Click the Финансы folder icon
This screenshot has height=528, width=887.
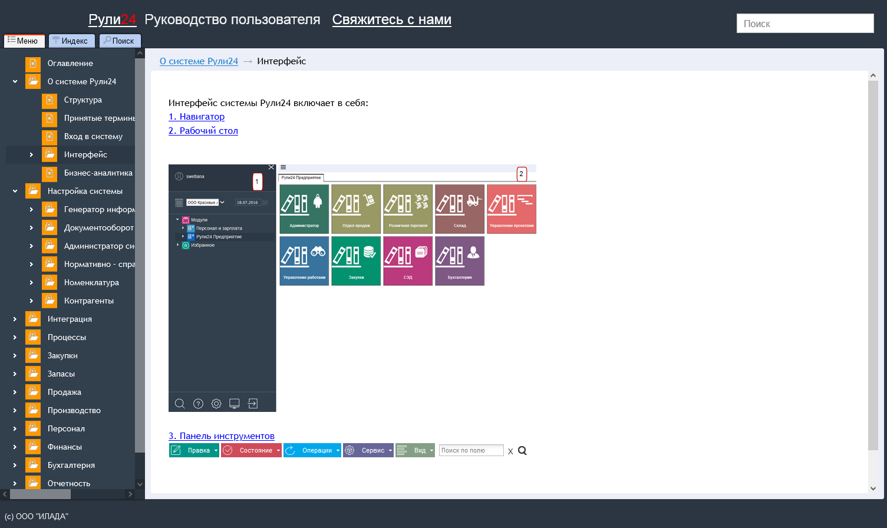[x=33, y=447]
